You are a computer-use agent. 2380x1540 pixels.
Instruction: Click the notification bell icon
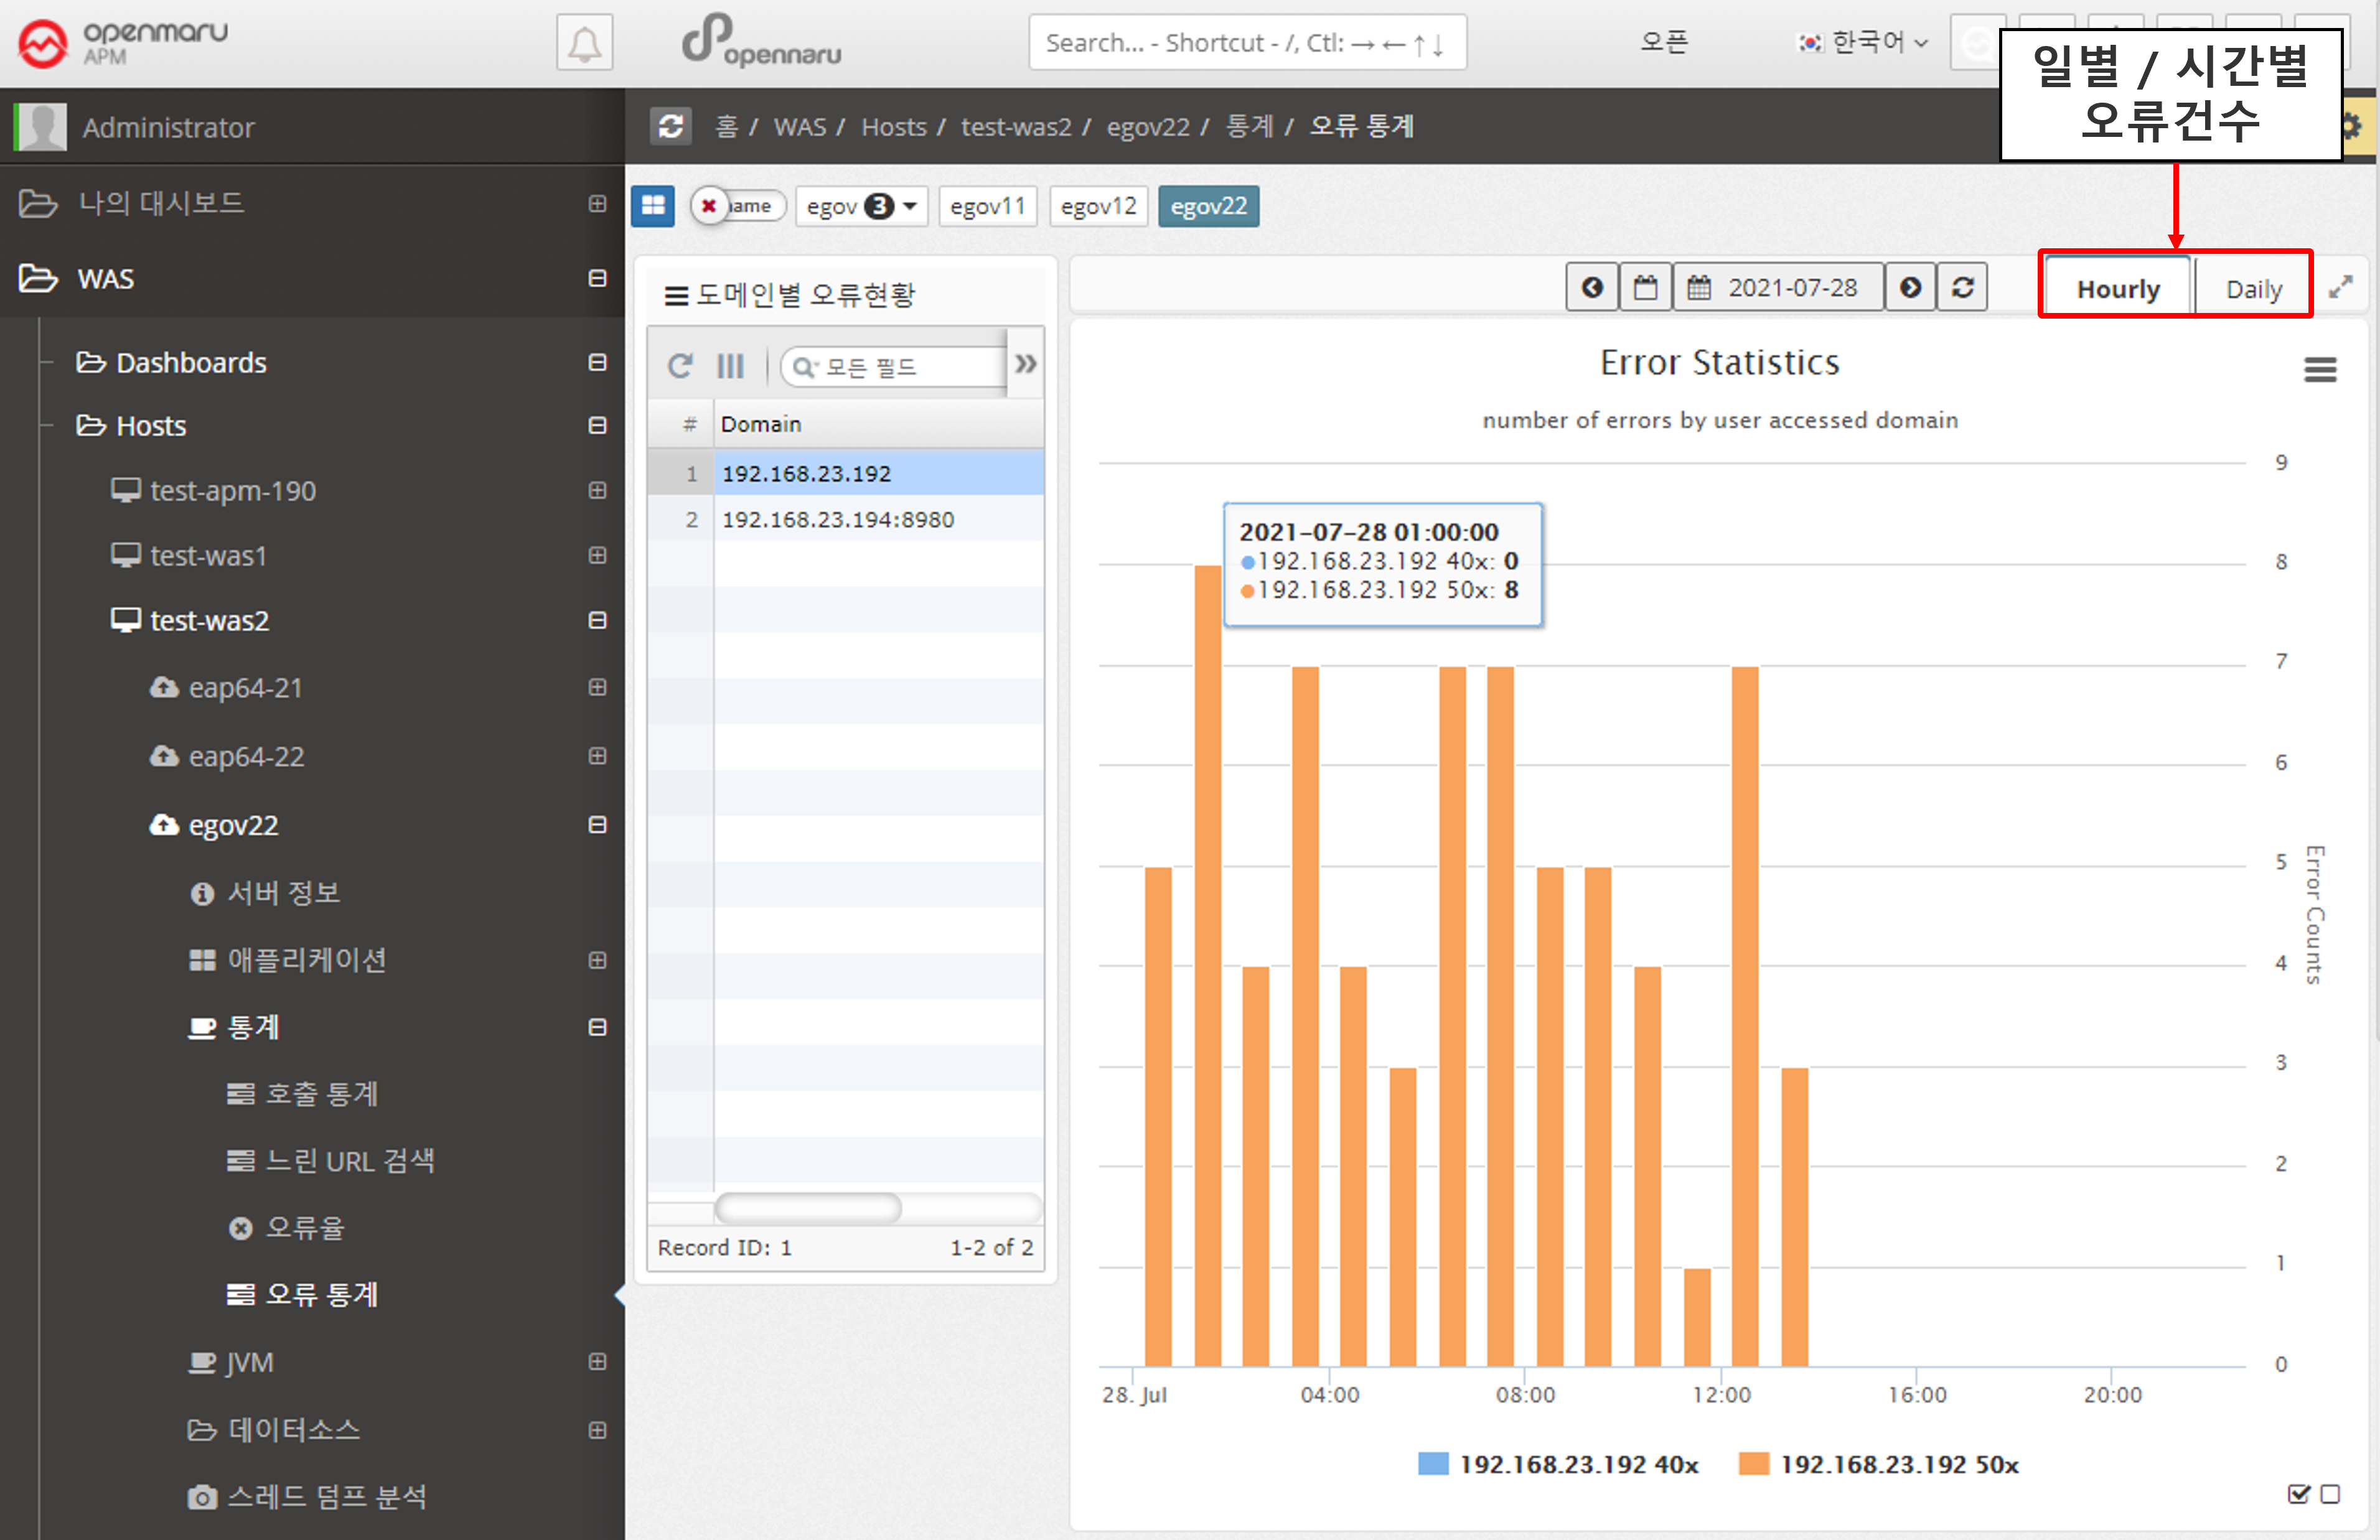tap(584, 43)
